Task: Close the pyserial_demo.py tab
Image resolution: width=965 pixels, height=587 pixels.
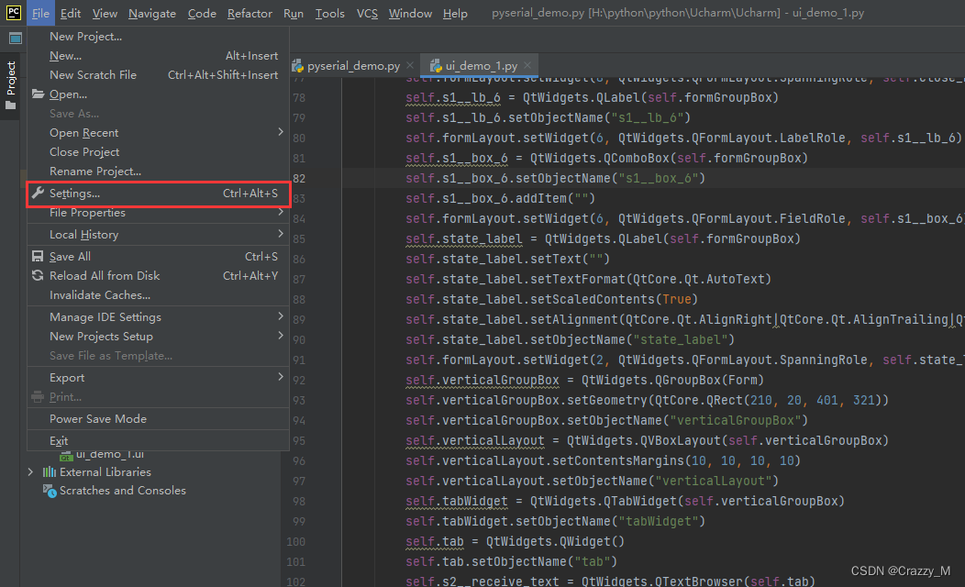Action: (x=408, y=65)
